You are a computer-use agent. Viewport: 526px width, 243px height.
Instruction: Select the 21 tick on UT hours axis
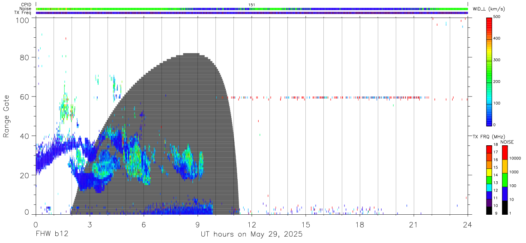(413, 224)
